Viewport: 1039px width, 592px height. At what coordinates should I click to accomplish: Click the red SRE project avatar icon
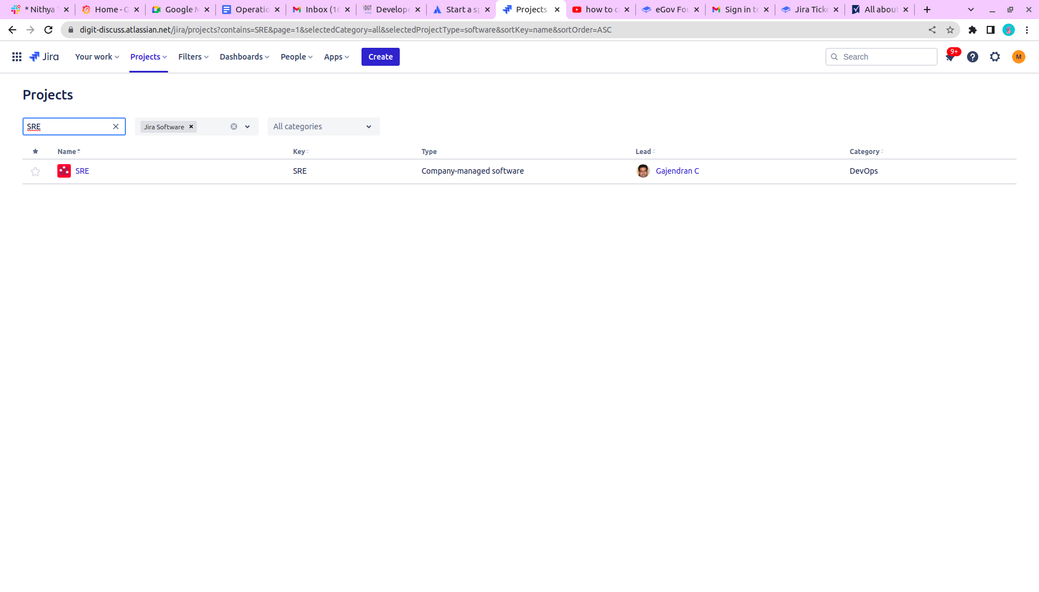64,171
